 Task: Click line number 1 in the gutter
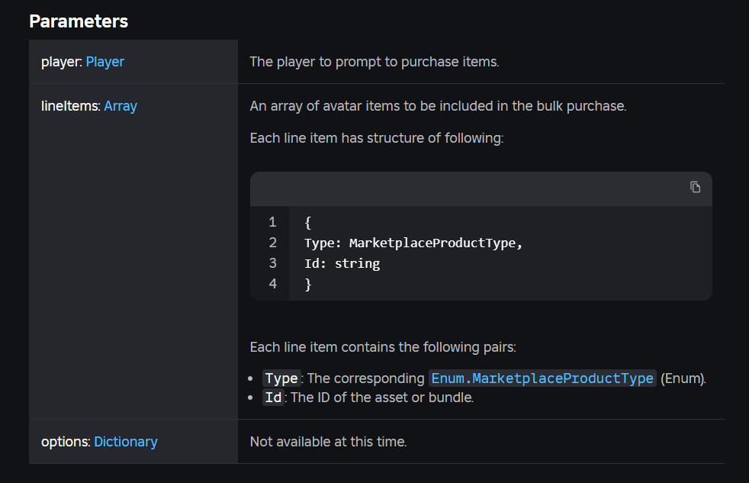(x=272, y=222)
